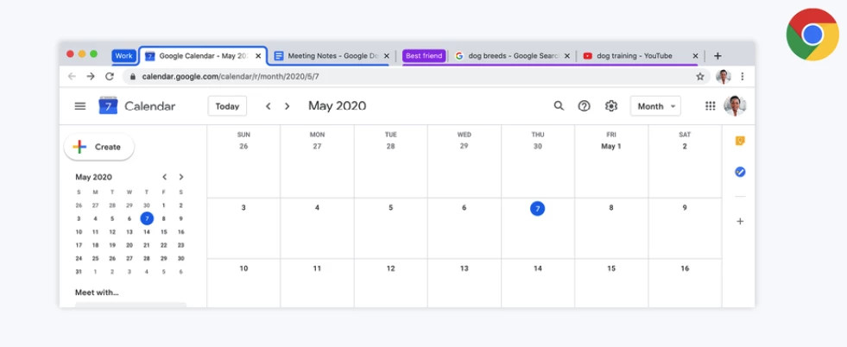The height and width of the screenshot is (347, 847).
Task: Click the Meet with search field
Action: (130, 306)
